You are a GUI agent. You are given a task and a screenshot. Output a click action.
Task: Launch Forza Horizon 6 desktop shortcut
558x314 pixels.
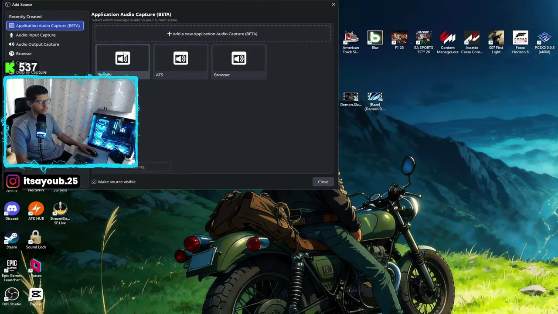tap(521, 42)
